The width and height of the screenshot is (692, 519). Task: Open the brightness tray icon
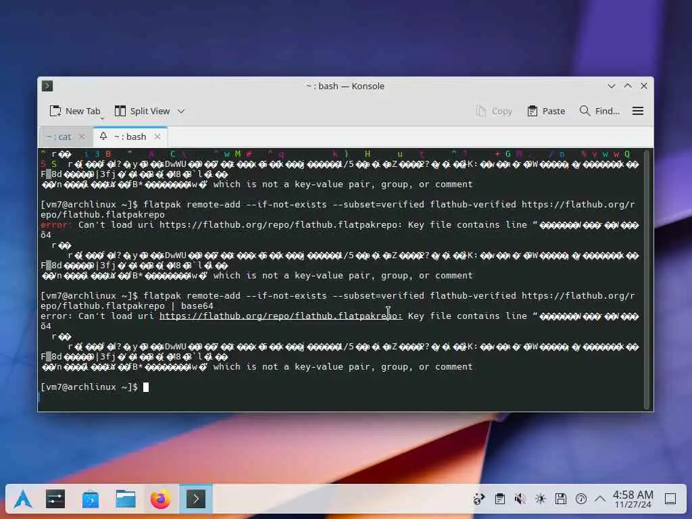tap(540, 499)
